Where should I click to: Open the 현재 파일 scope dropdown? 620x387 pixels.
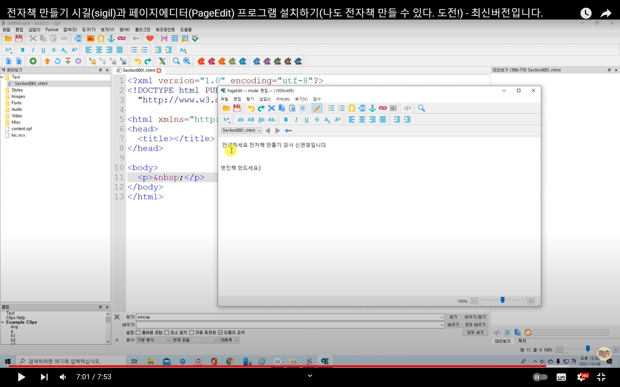[195, 340]
